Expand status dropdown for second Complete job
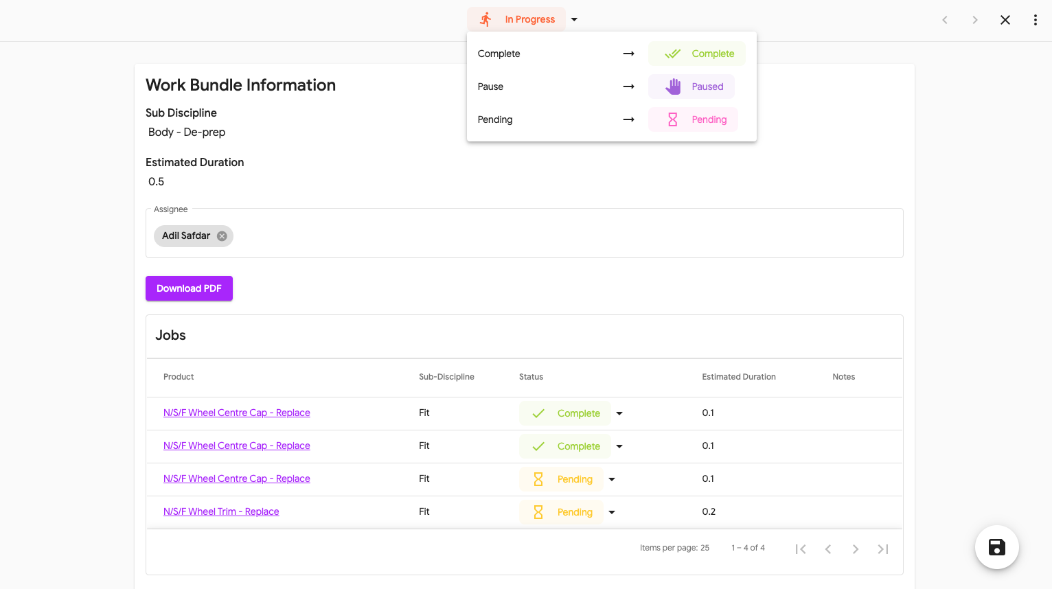The height and width of the screenshot is (589, 1052). [619, 446]
